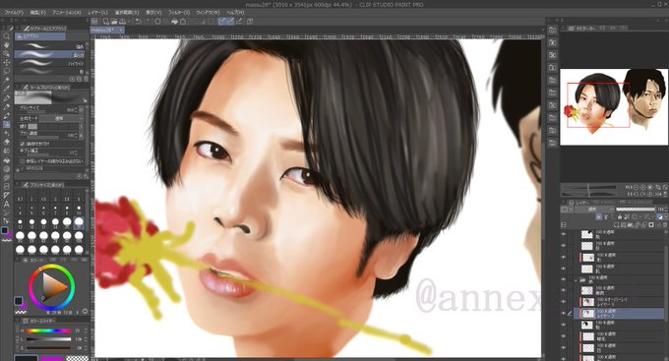Viewport: 669px width, 361px height.
Task: Open the layer panel menu icon
Action: [564, 203]
